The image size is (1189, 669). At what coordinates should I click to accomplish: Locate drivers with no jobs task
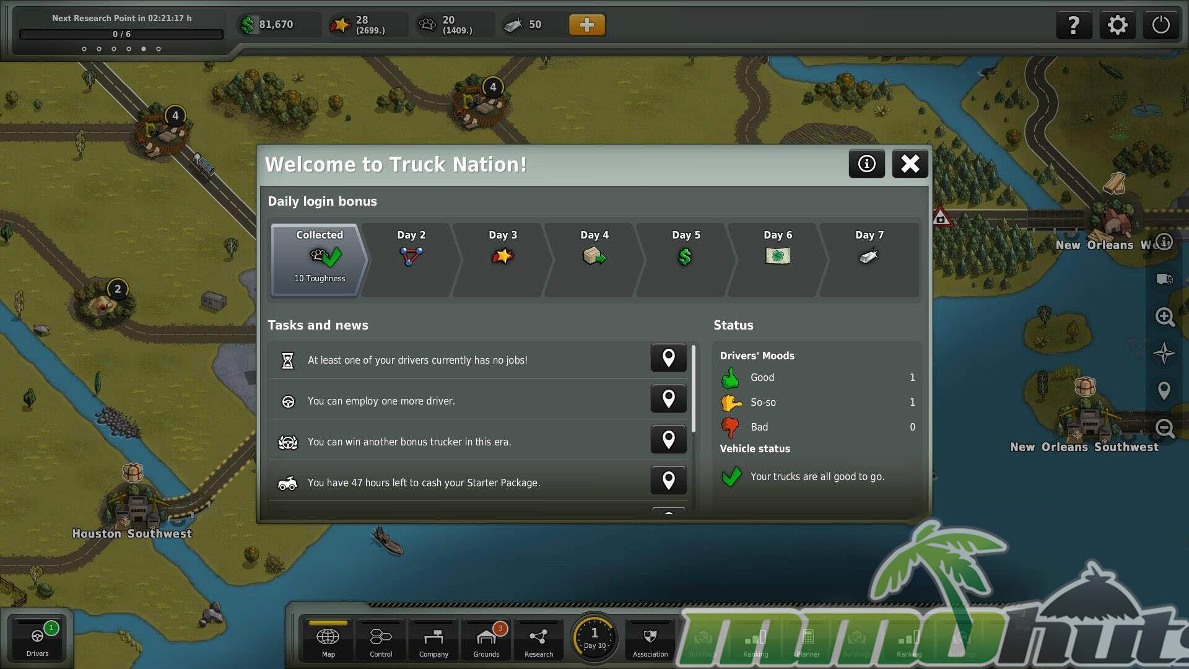click(668, 358)
